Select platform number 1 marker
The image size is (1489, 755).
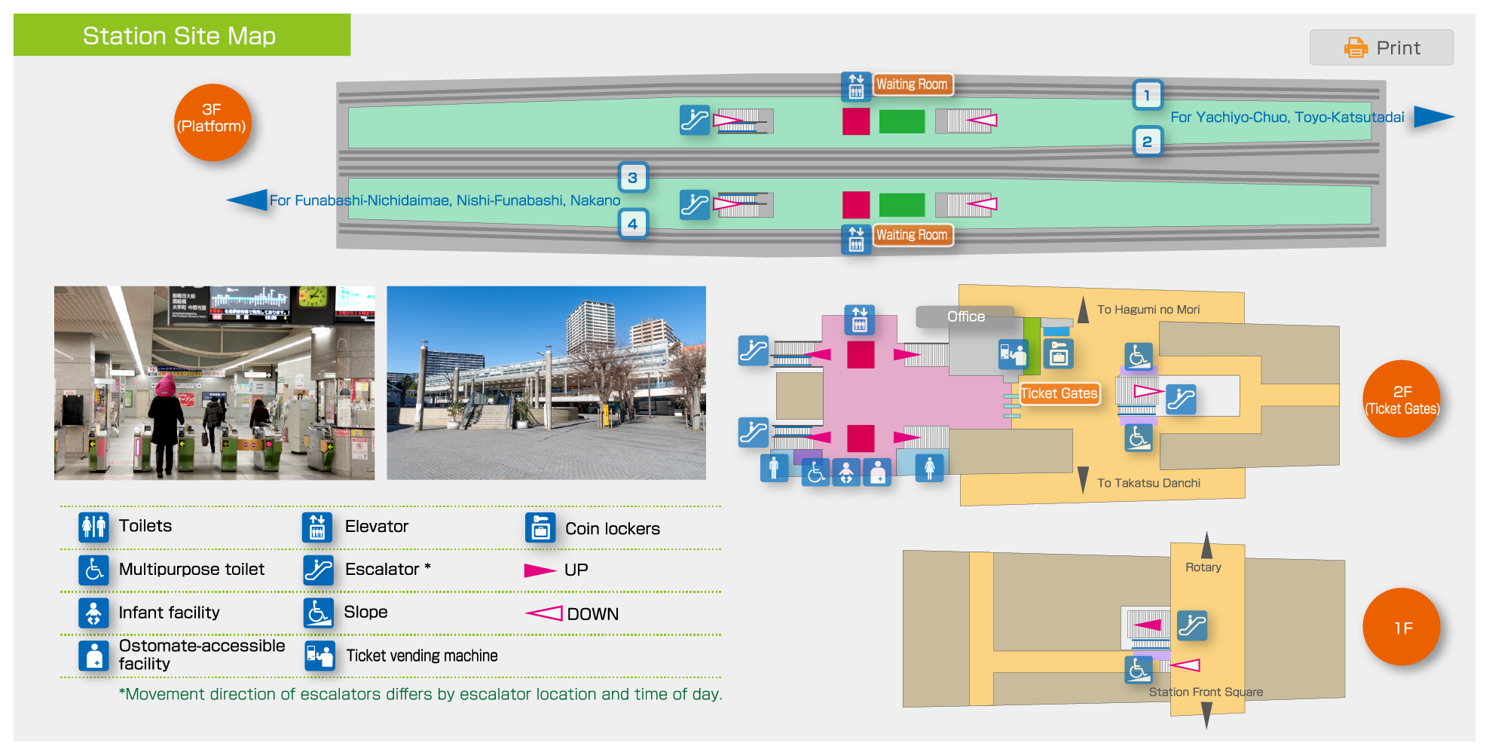[x=1148, y=96]
